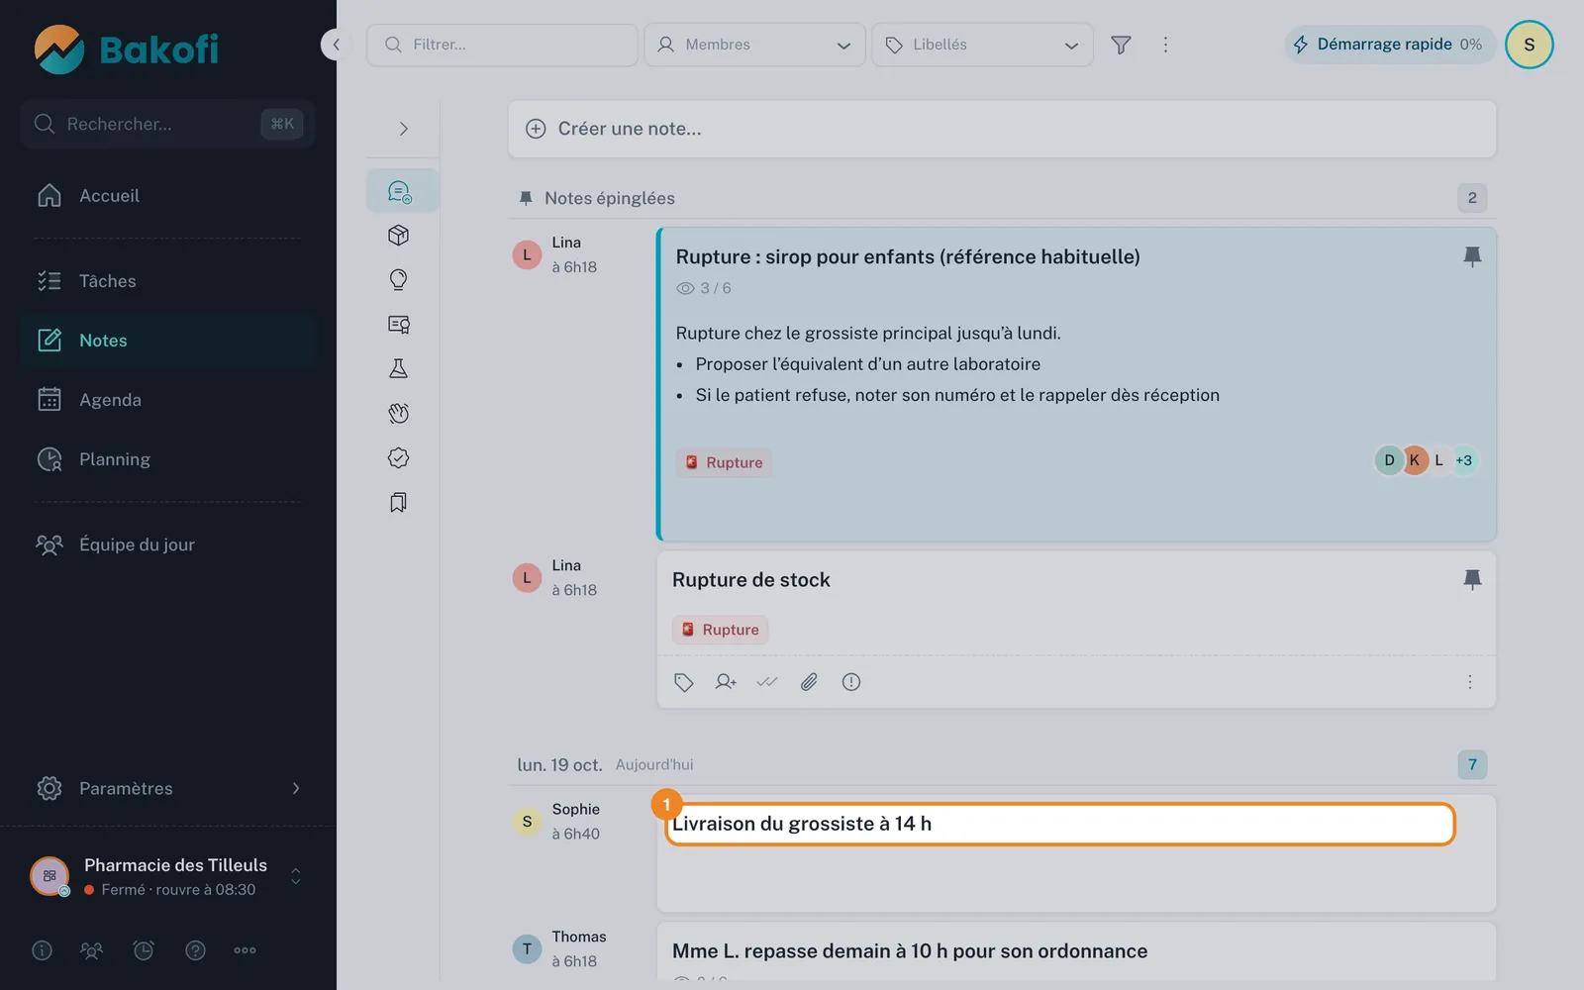Open the S user avatar menu
The width and height of the screenshot is (1584, 990).
[1530, 45]
